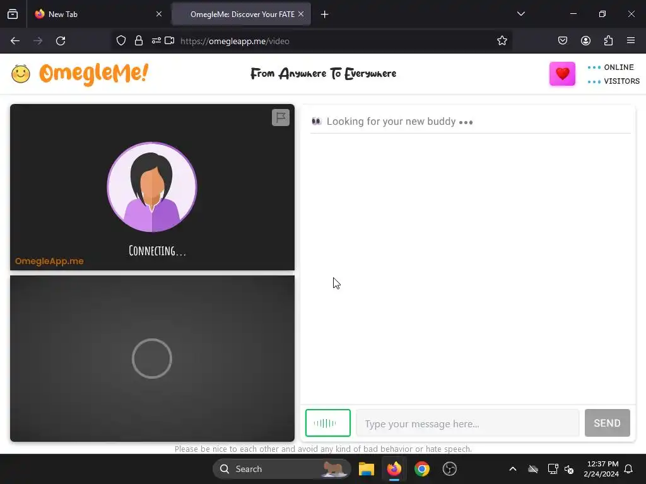Expand the list all tabs dropdown
Screen dimensions: 646x484
521,14
